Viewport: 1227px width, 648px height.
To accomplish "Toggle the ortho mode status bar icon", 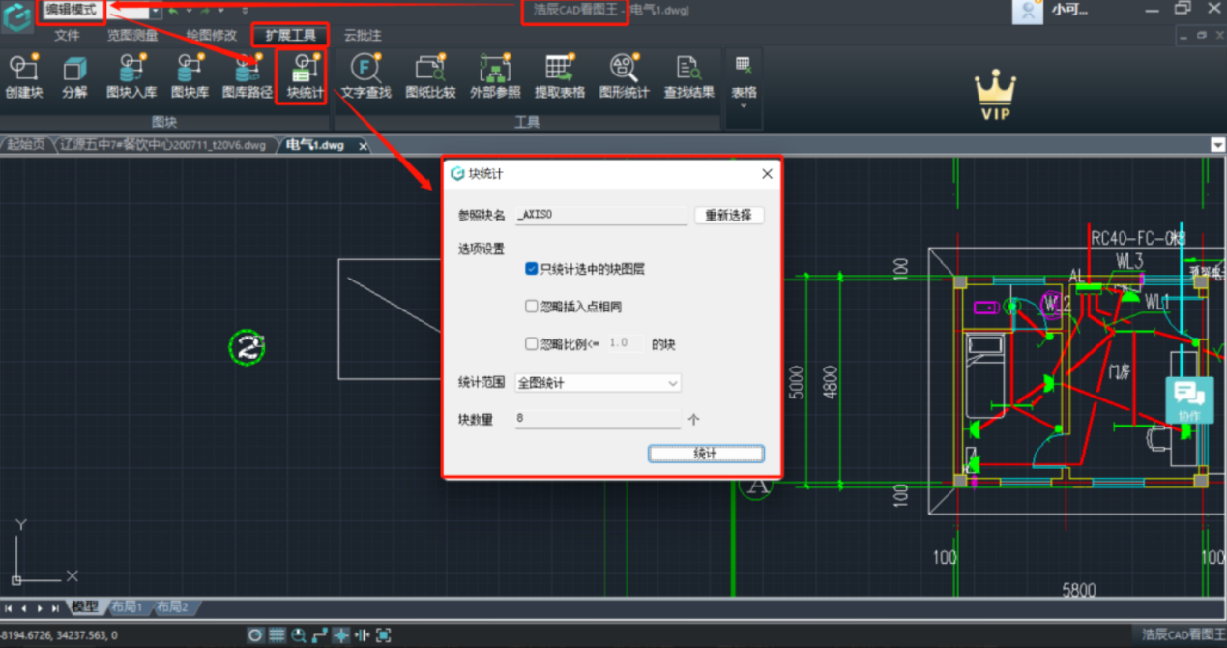I will (x=320, y=635).
